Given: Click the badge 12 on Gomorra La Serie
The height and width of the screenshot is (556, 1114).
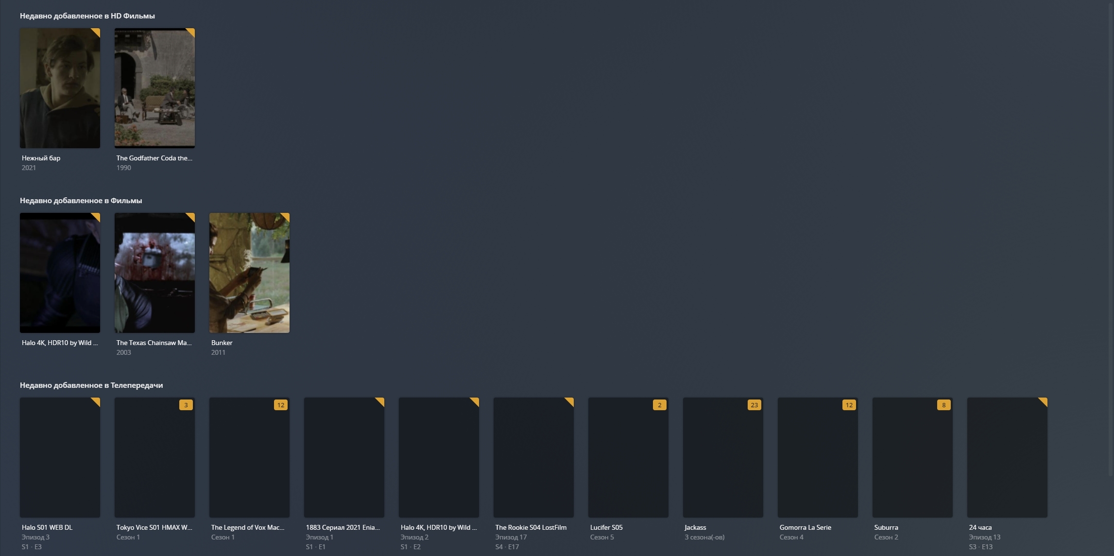Looking at the screenshot, I should click(x=849, y=405).
